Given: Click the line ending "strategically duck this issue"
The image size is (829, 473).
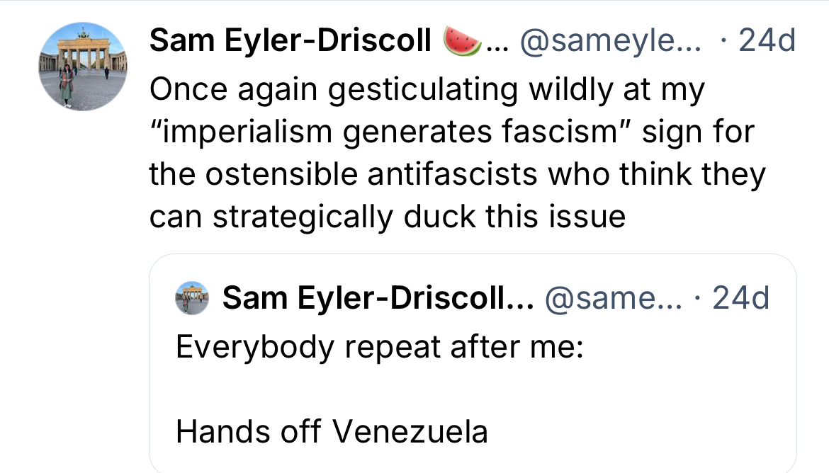Looking at the screenshot, I should tap(387, 217).
